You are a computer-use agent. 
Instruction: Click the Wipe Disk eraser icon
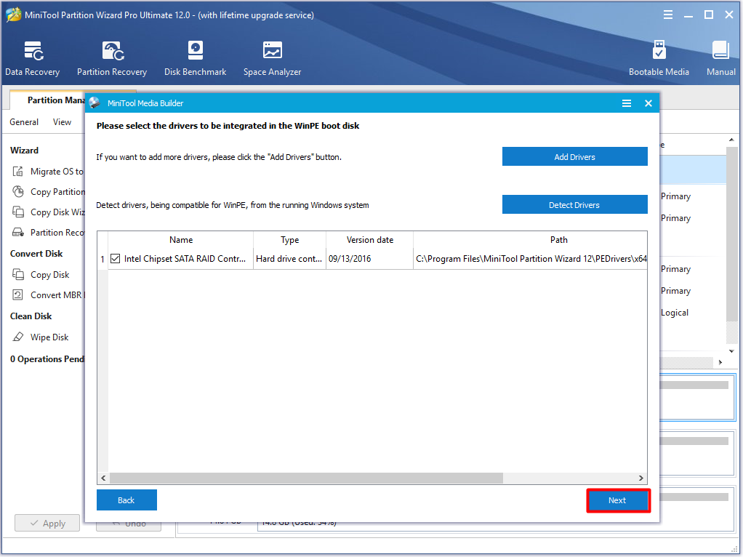[18, 337]
